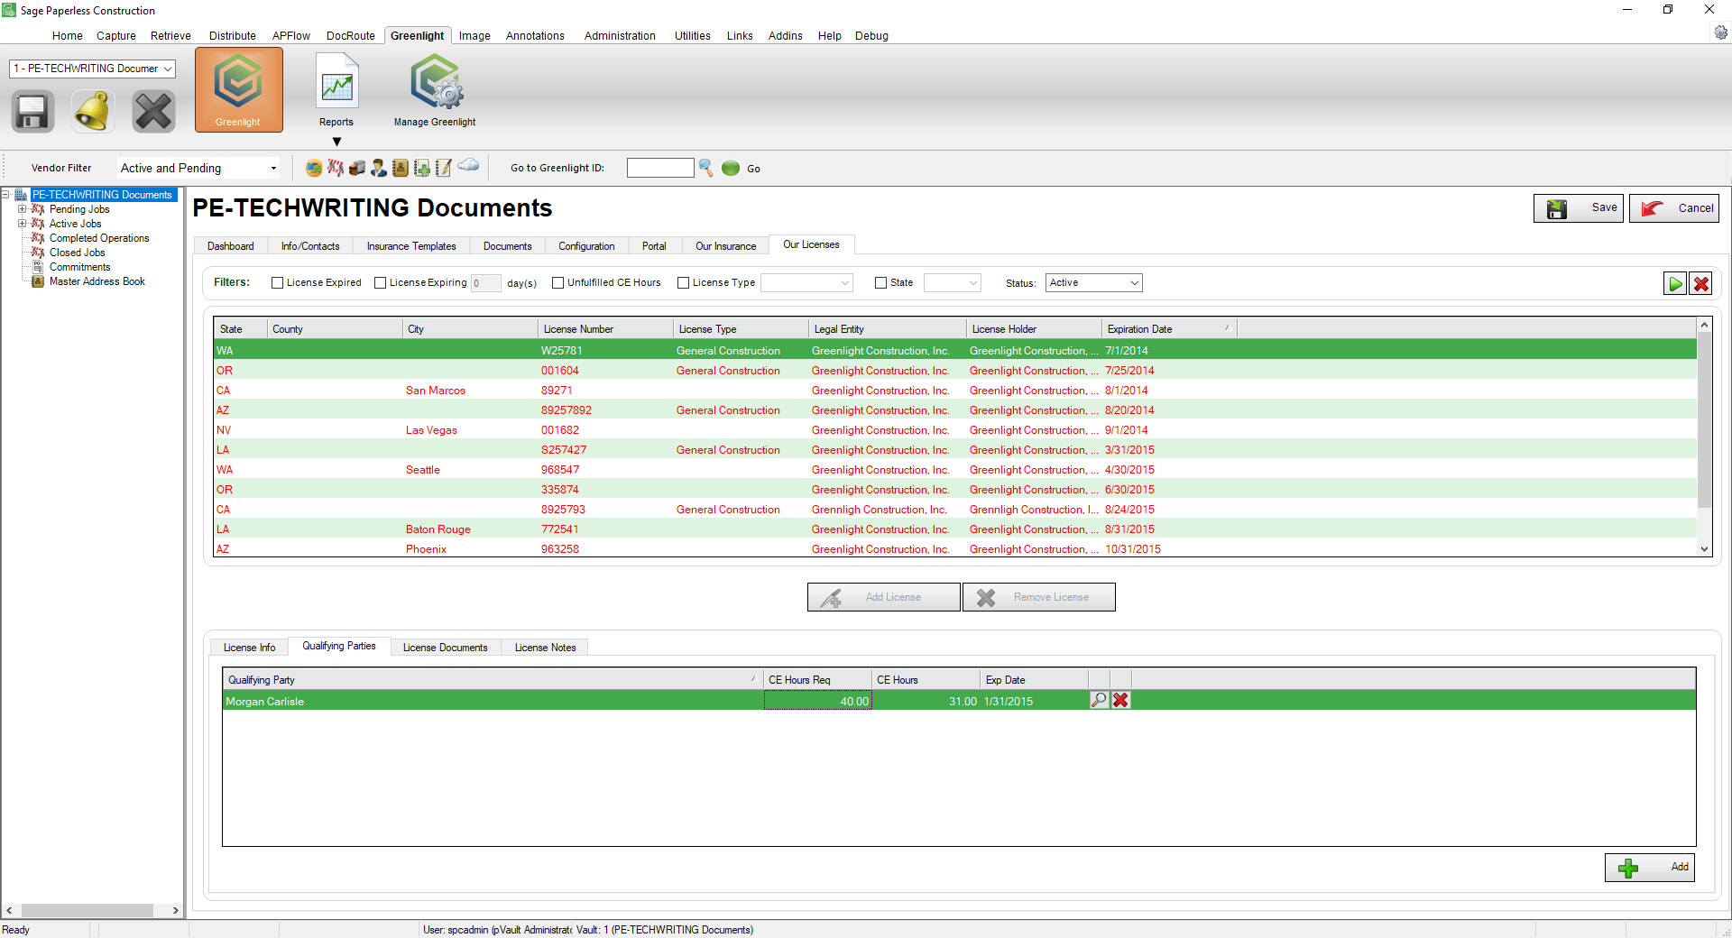Viewport: 1732px width, 938px height.
Task: Expand the Active Jobs tree node
Action: (x=23, y=224)
